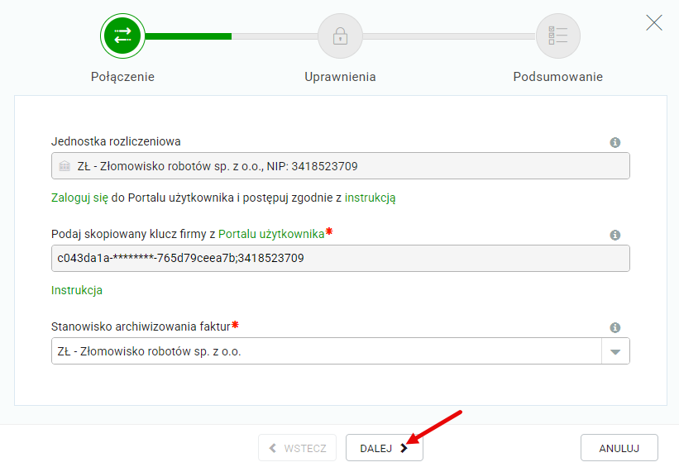Open the standalone Instrukcja link
Viewport: 679px width, 467px height.
click(x=76, y=291)
